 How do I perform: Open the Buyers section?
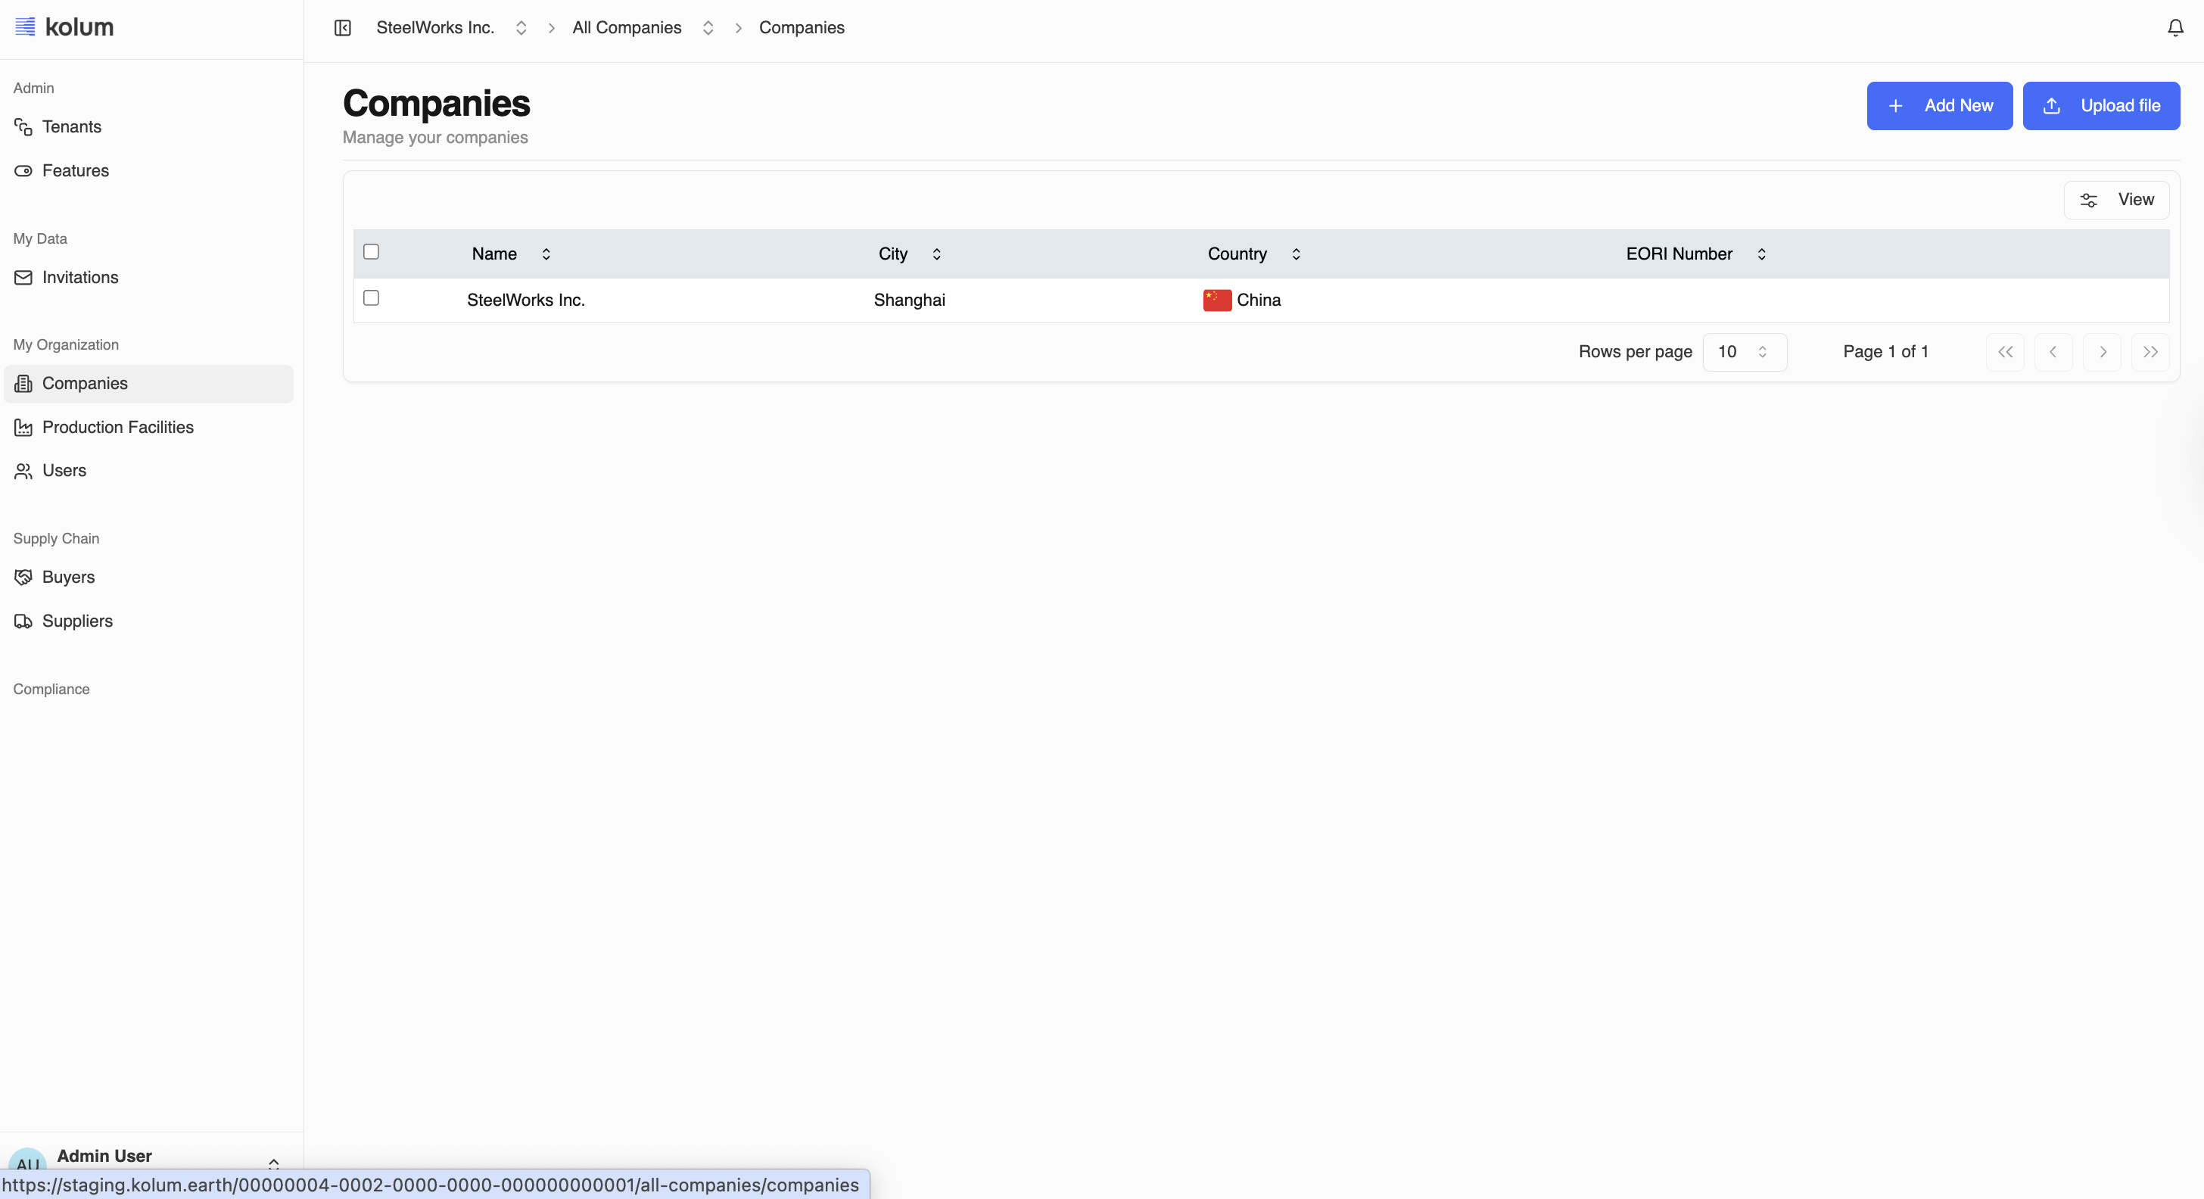coord(68,577)
